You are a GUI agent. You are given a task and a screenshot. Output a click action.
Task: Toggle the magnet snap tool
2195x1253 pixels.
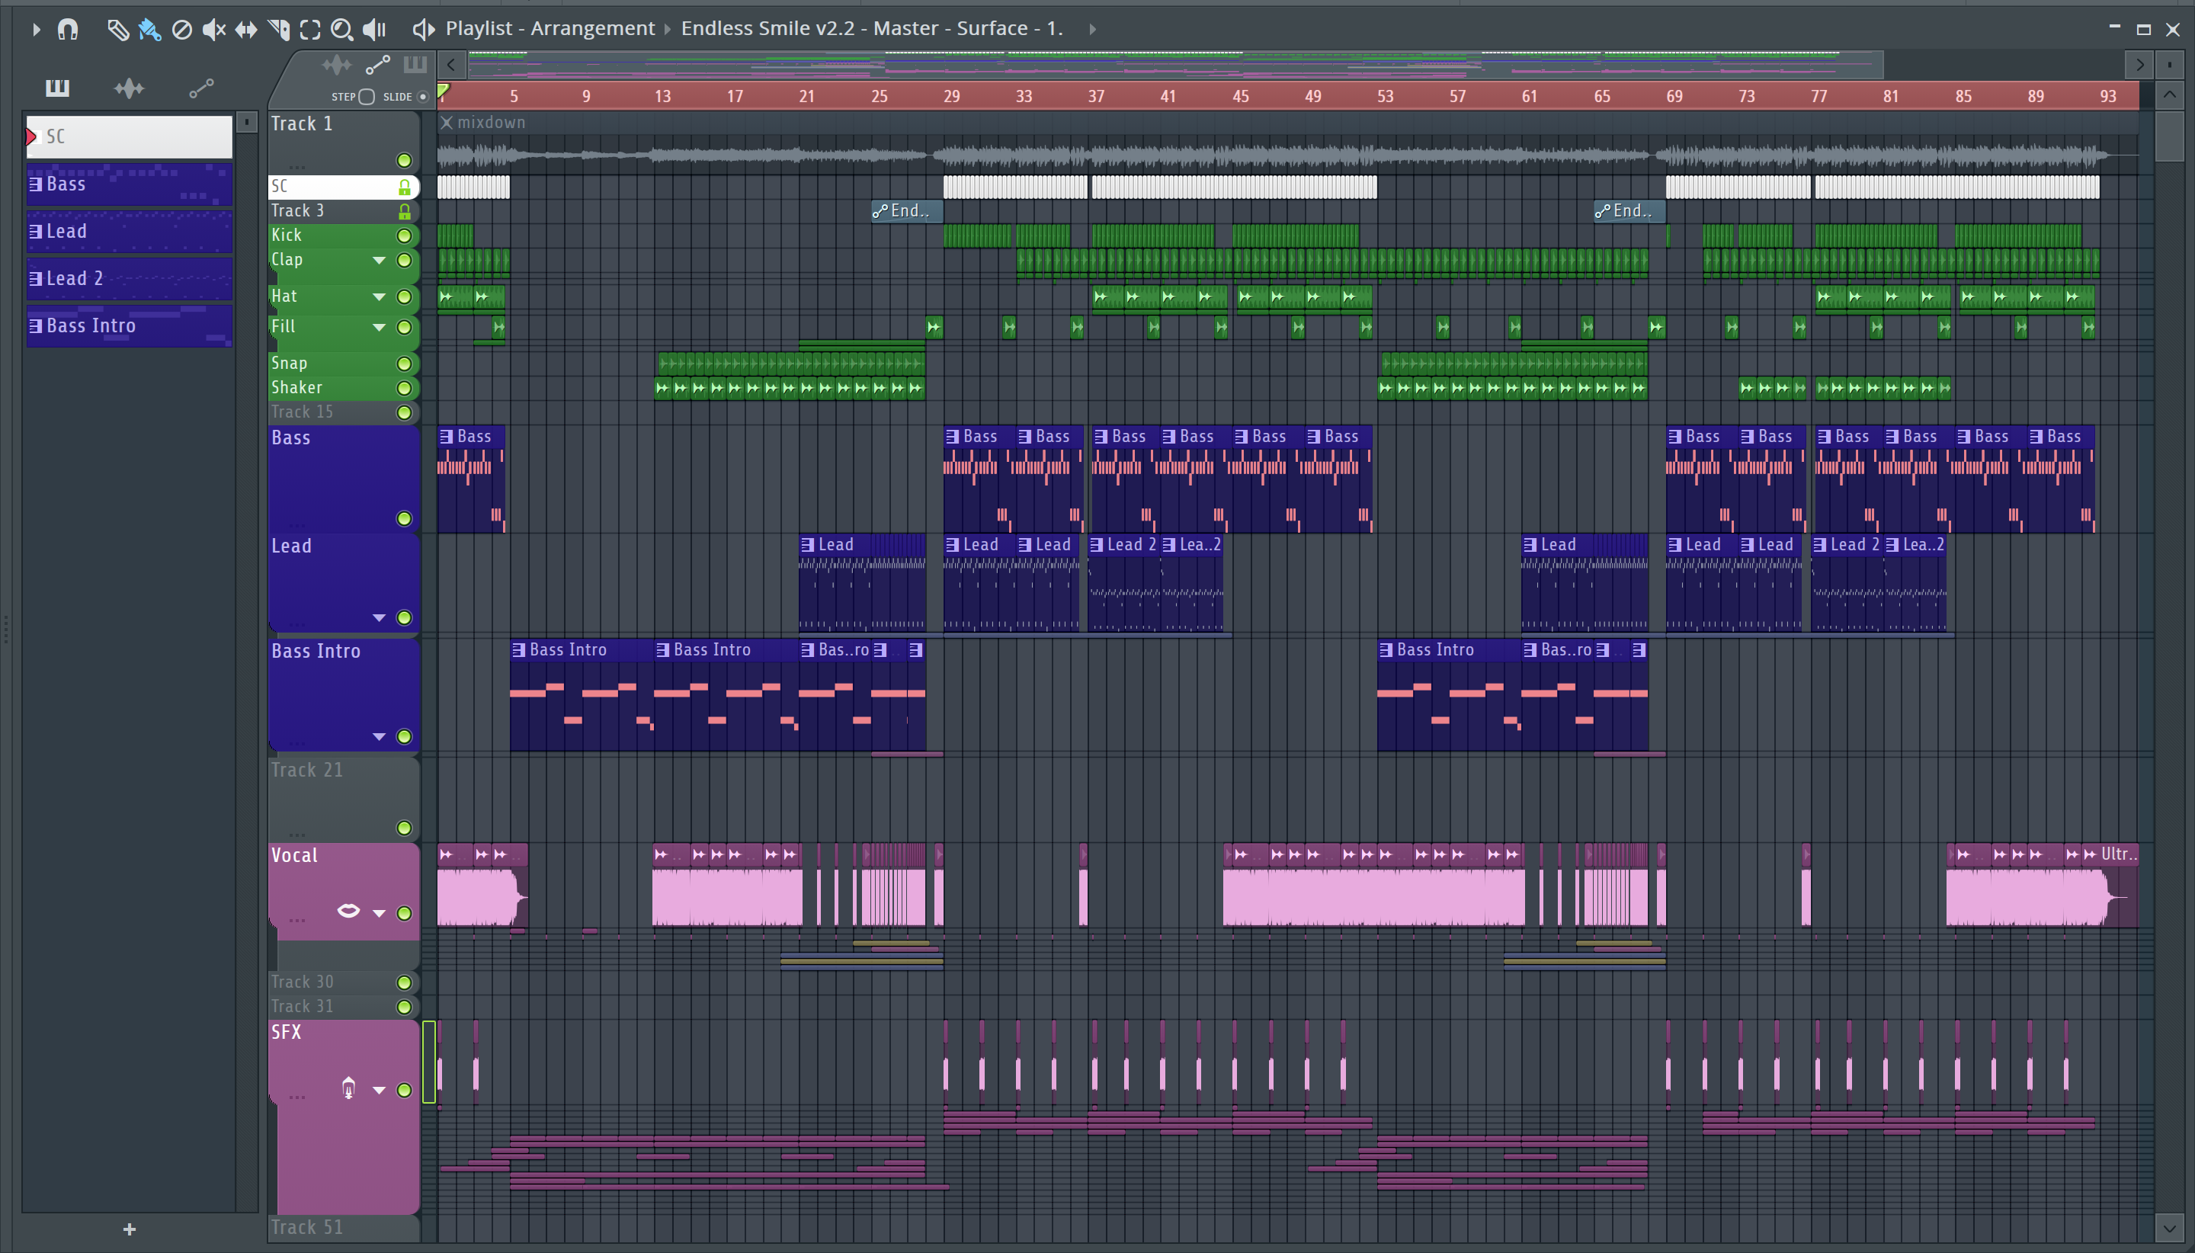pos(67,30)
